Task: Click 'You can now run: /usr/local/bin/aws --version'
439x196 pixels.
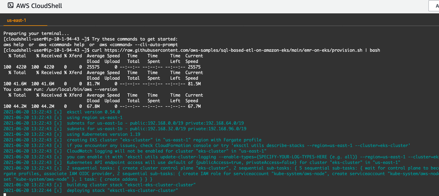Action: (x=60, y=89)
